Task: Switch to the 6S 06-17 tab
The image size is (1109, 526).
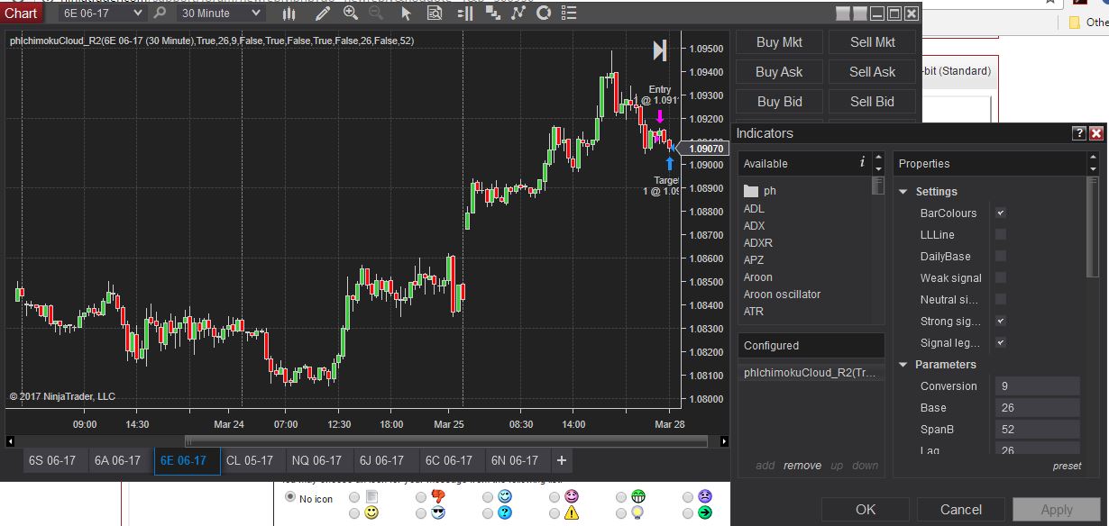Action: pyautogui.click(x=52, y=460)
